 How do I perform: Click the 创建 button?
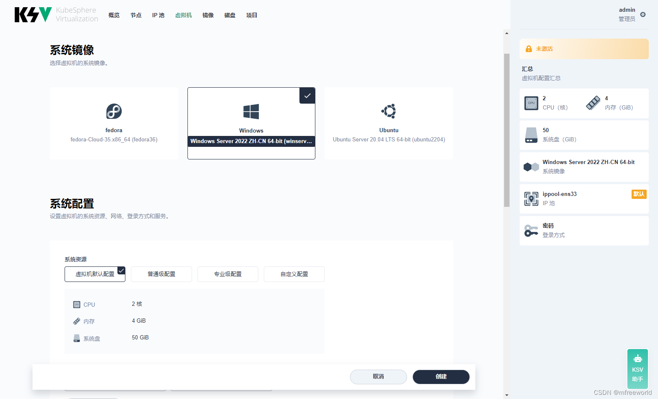(x=441, y=377)
